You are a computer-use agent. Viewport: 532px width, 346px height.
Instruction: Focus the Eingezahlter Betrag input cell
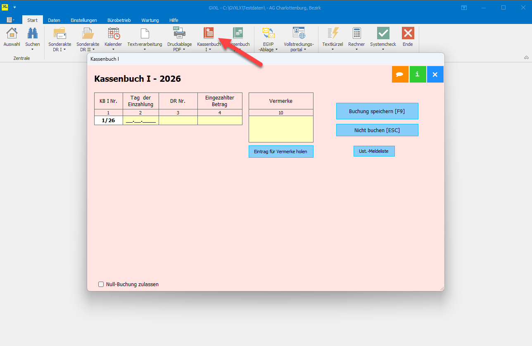[x=220, y=121]
